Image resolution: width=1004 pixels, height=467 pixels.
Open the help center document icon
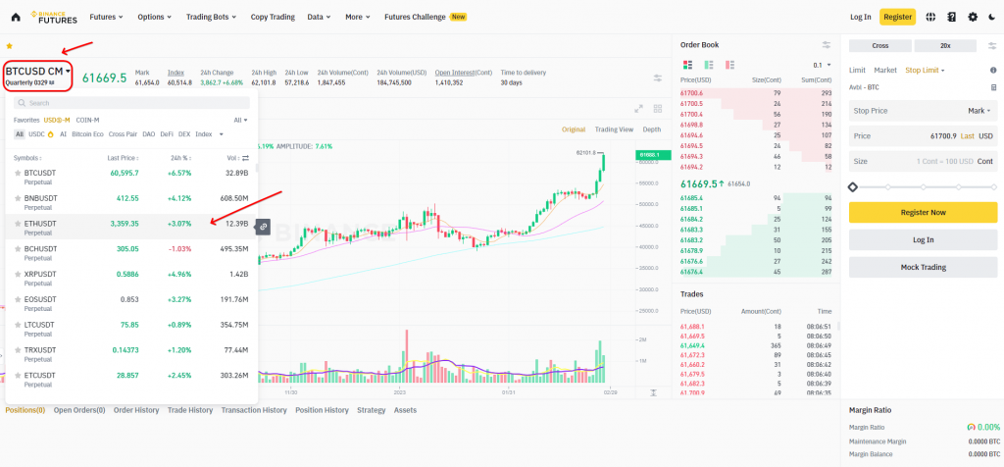[x=951, y=18]
